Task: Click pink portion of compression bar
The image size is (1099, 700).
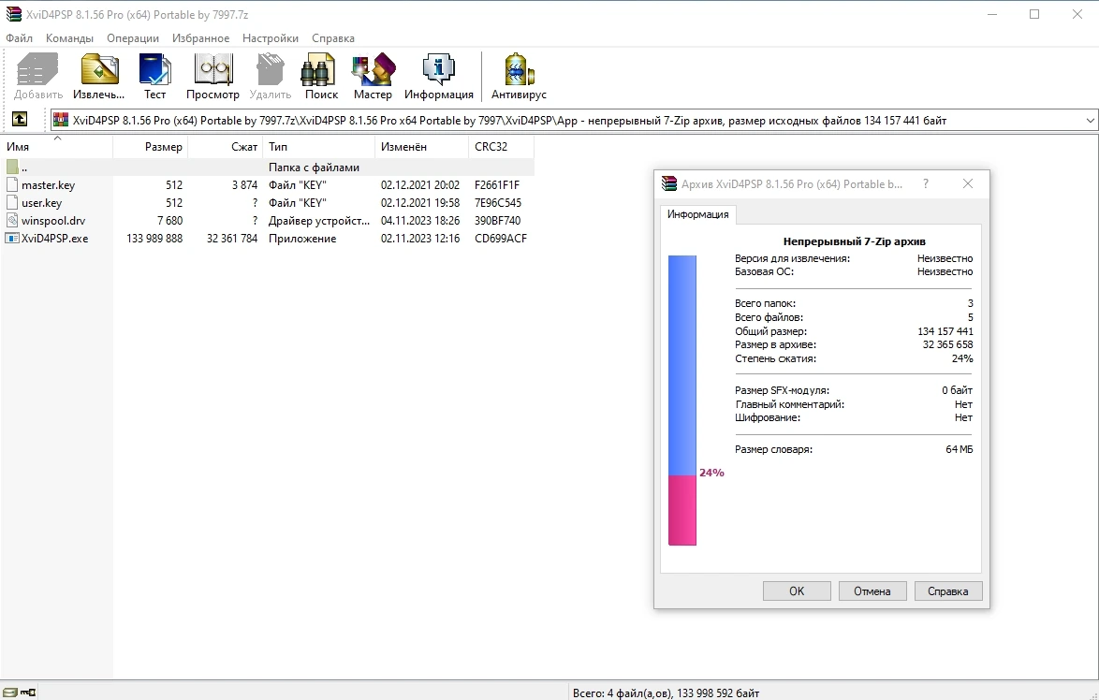Action: (x=682, y=510)
